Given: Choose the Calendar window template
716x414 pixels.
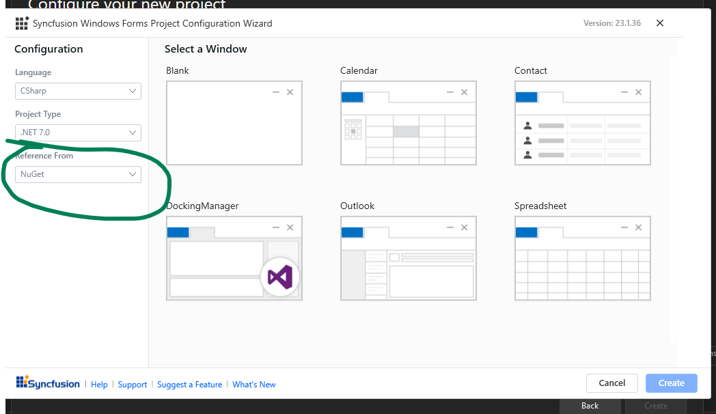Looking at the screenshot, I should (408, 123).
